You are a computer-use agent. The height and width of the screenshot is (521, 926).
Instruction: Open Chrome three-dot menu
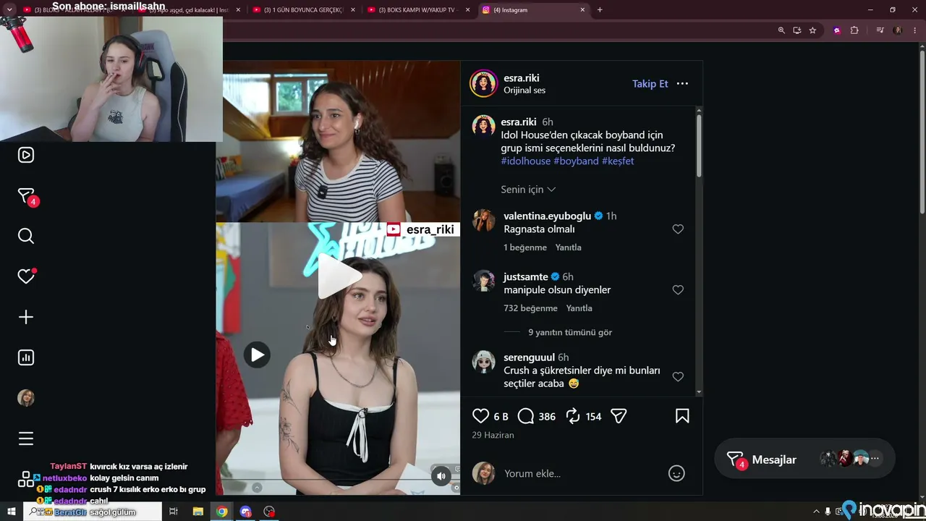click(x=914, y=30)
